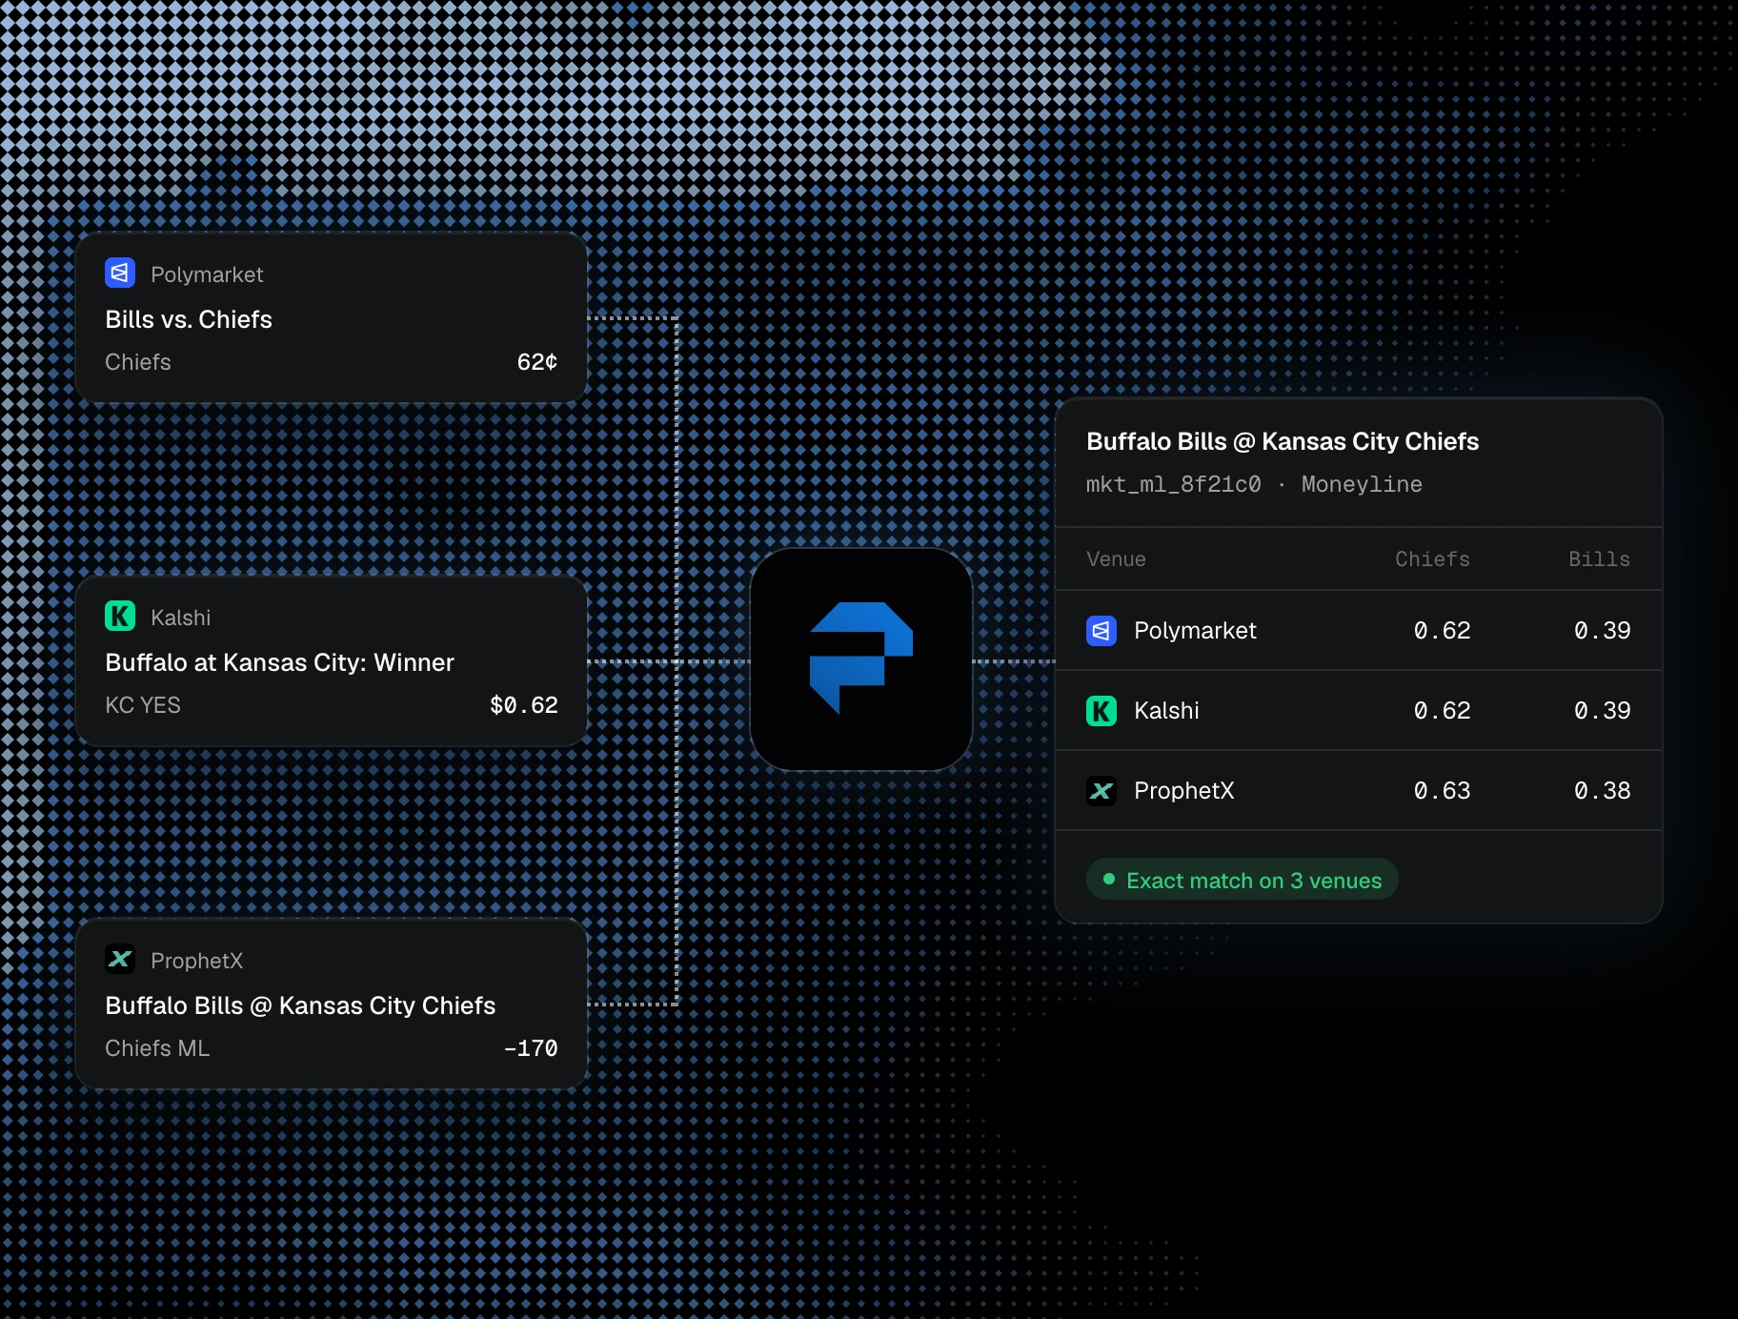
Task: Select the 'Exact match on 3 venues' badge
Action: (1243, 880)
